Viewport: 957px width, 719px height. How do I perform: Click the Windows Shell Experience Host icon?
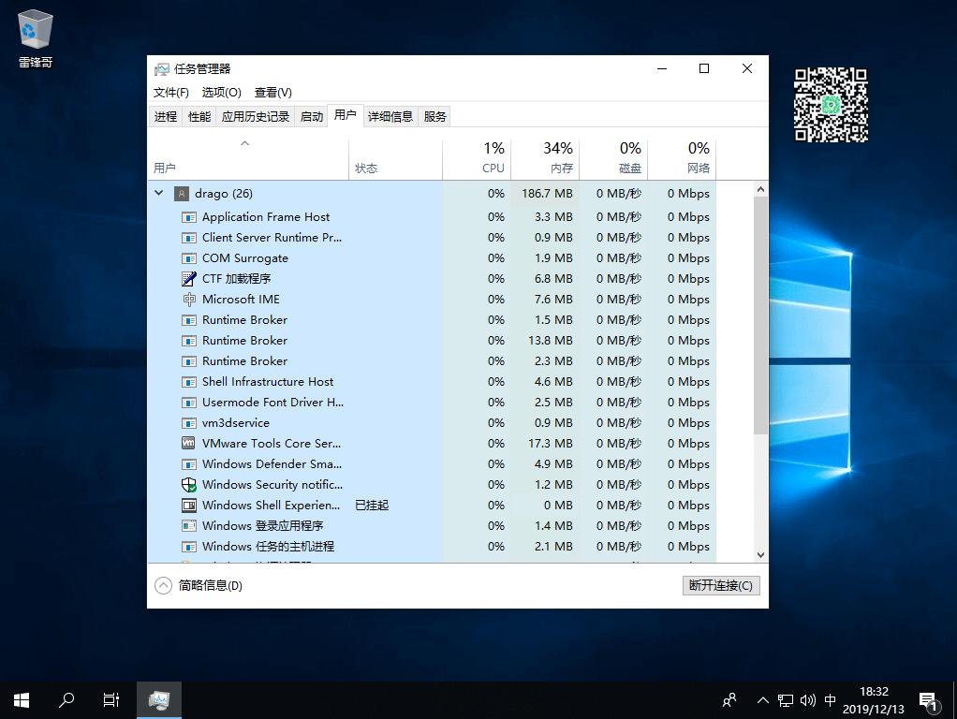tap(188, 506)
